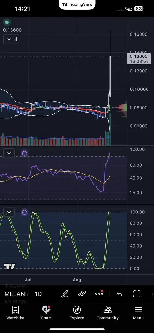Tap the stochastic 0.00 scale label
154x333 pixels.
coord(135,269)
